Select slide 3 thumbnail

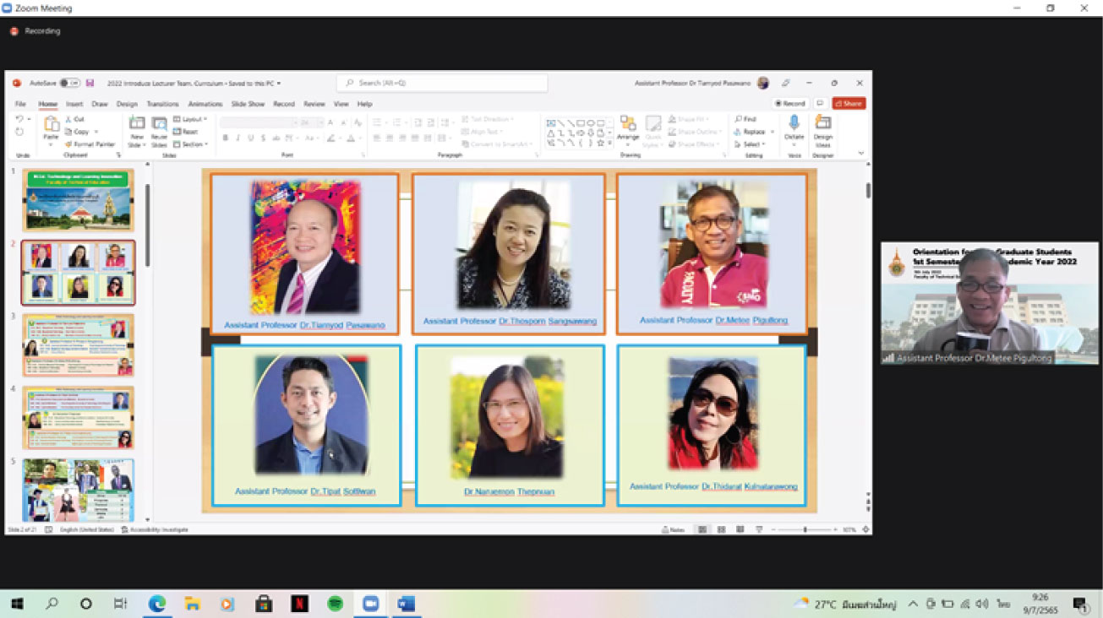click(78, 345)
